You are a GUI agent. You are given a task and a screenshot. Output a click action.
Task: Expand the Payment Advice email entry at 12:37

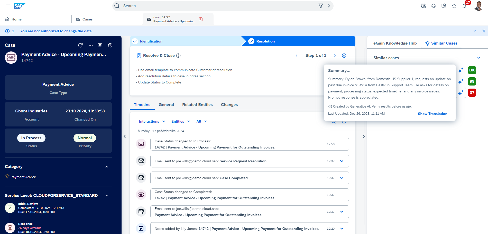(x=342, y=212)
